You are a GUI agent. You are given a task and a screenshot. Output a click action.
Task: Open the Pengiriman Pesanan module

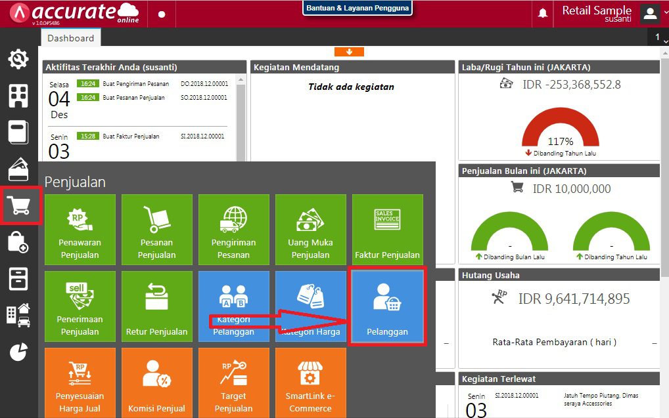tap(233, 230)
